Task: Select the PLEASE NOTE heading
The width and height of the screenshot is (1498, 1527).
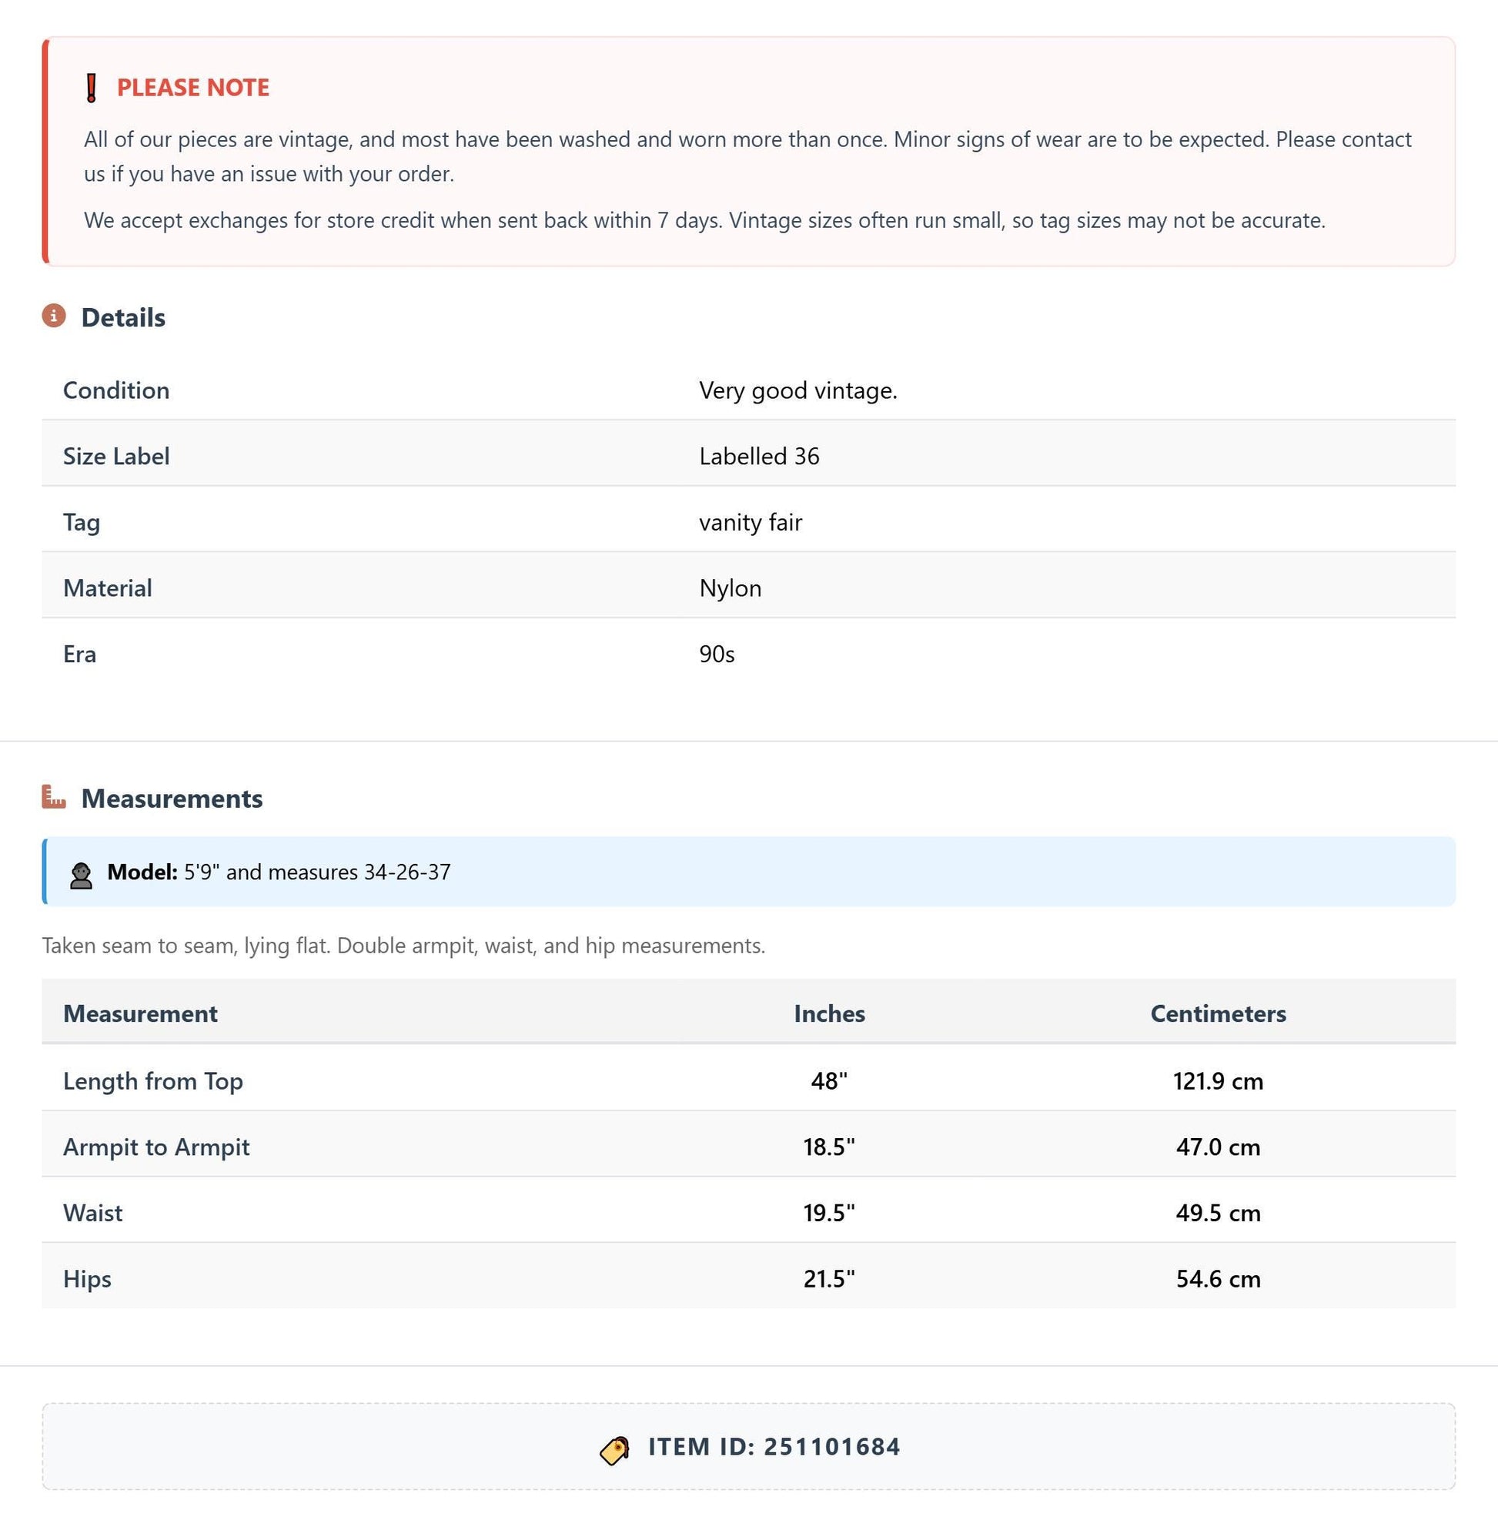Action: 192,87
